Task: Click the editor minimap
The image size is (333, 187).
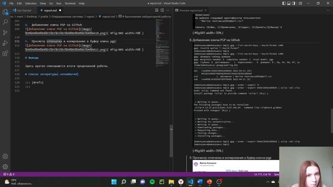Action: (162, 43)
